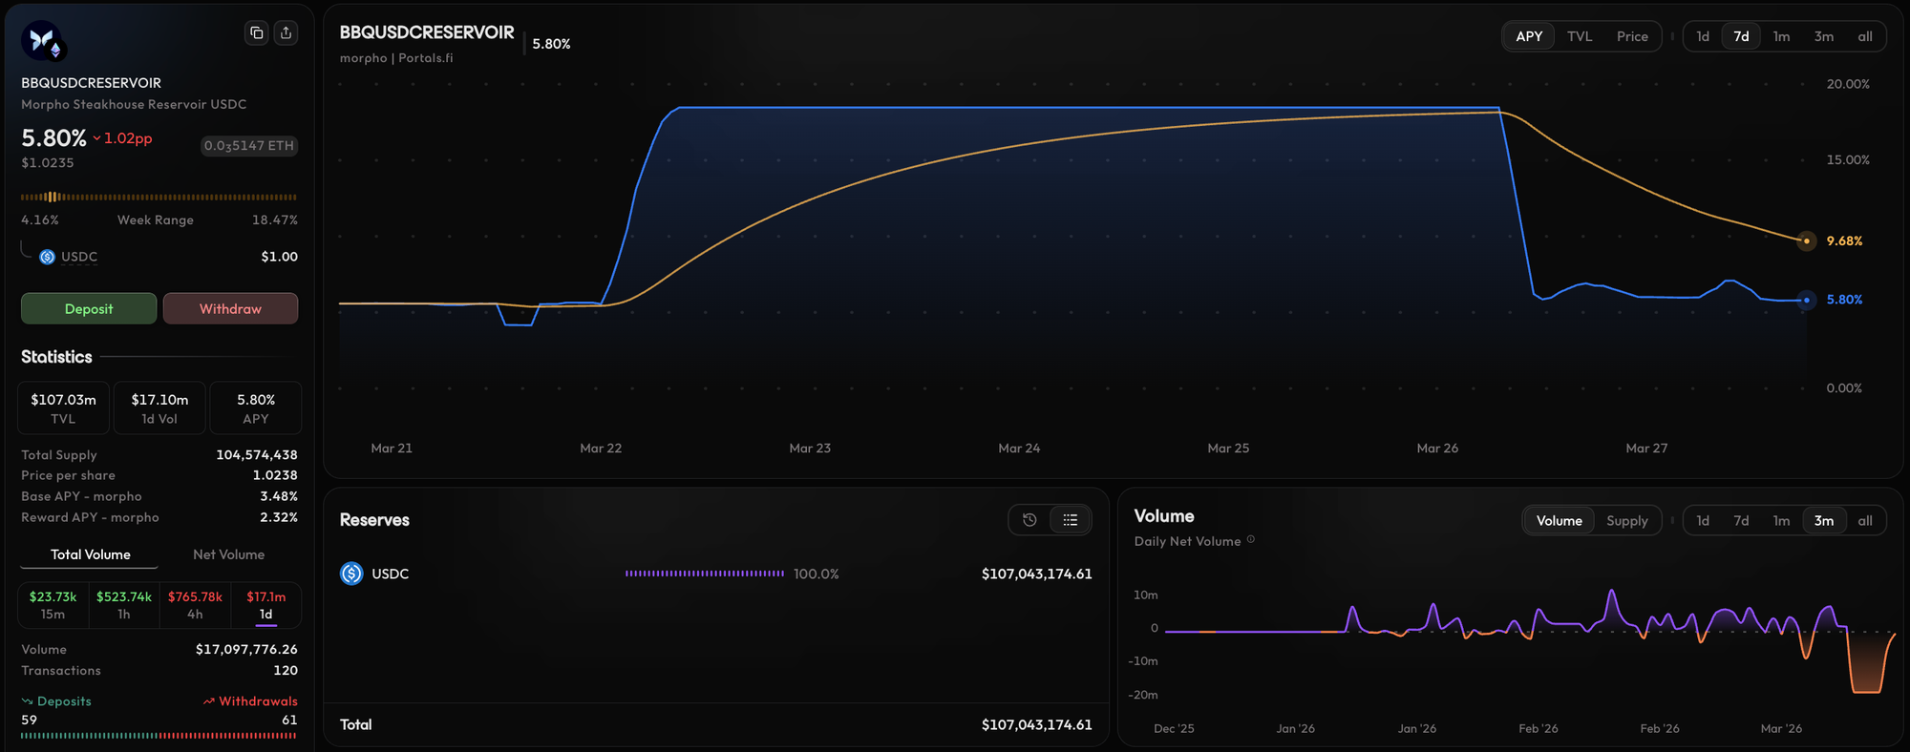Click the Withdrawals count 61
1910x752 pixels.
click(289, 720)
